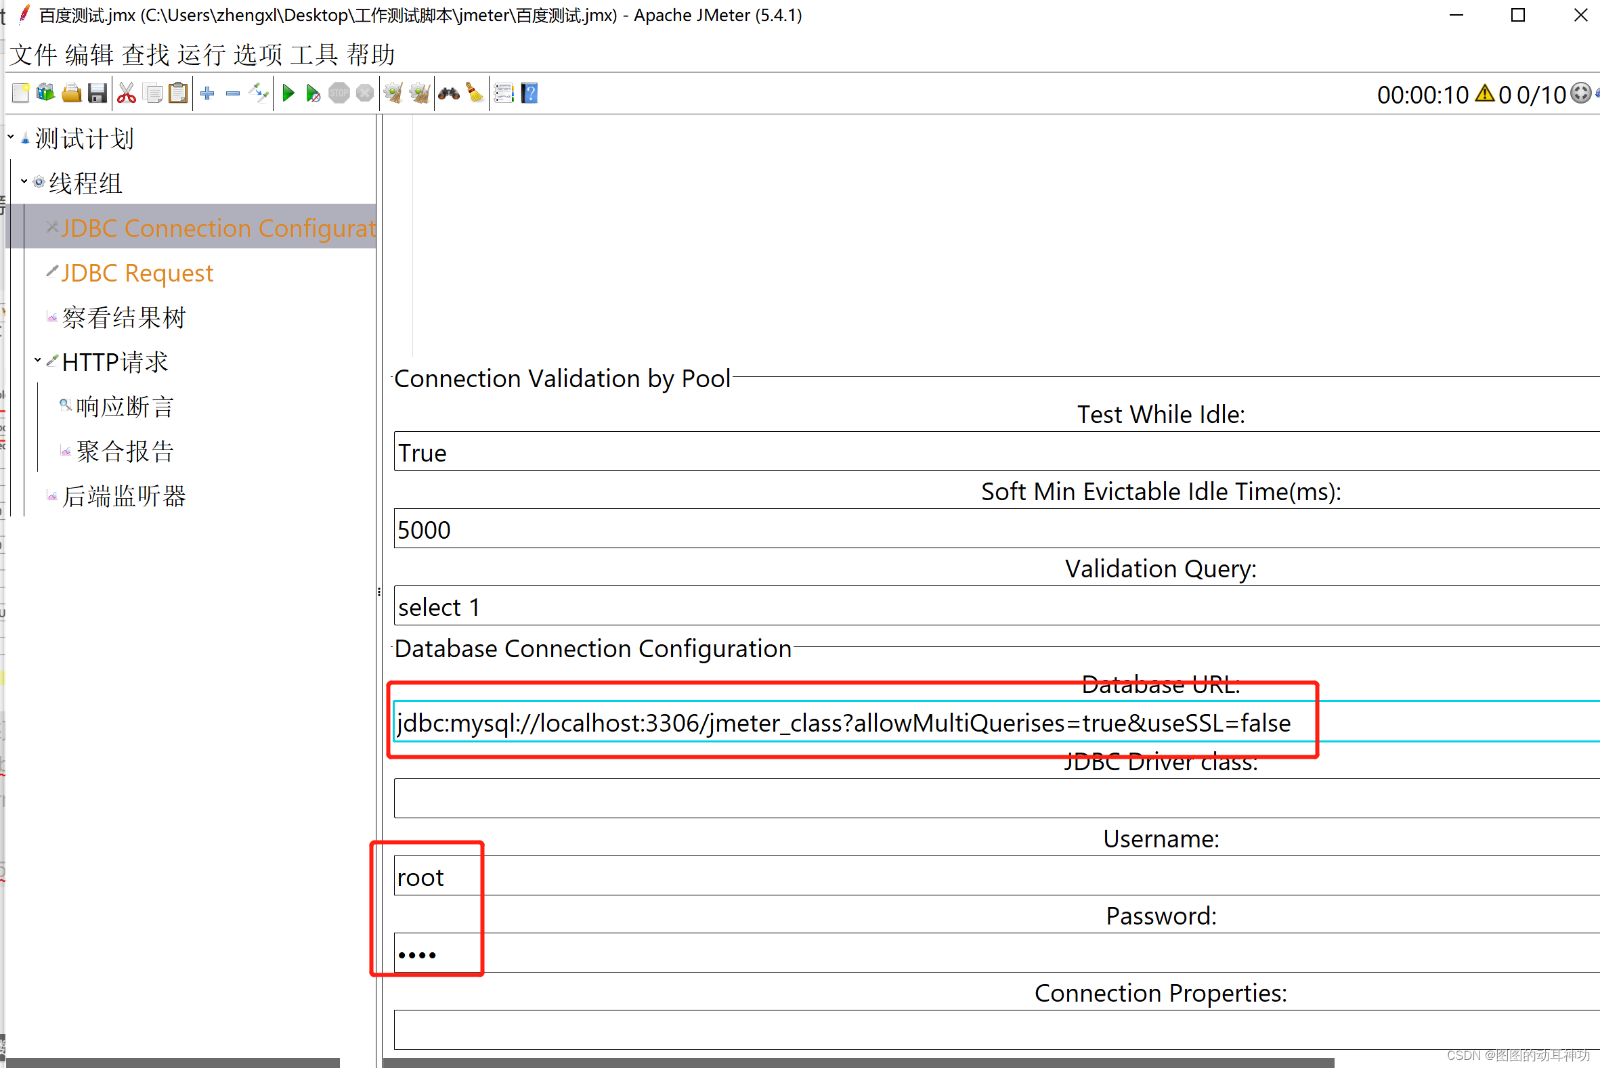Screen dimensions: 1600x1068
Task: Start the test with green play icon
Action: [x=288, y=93]
